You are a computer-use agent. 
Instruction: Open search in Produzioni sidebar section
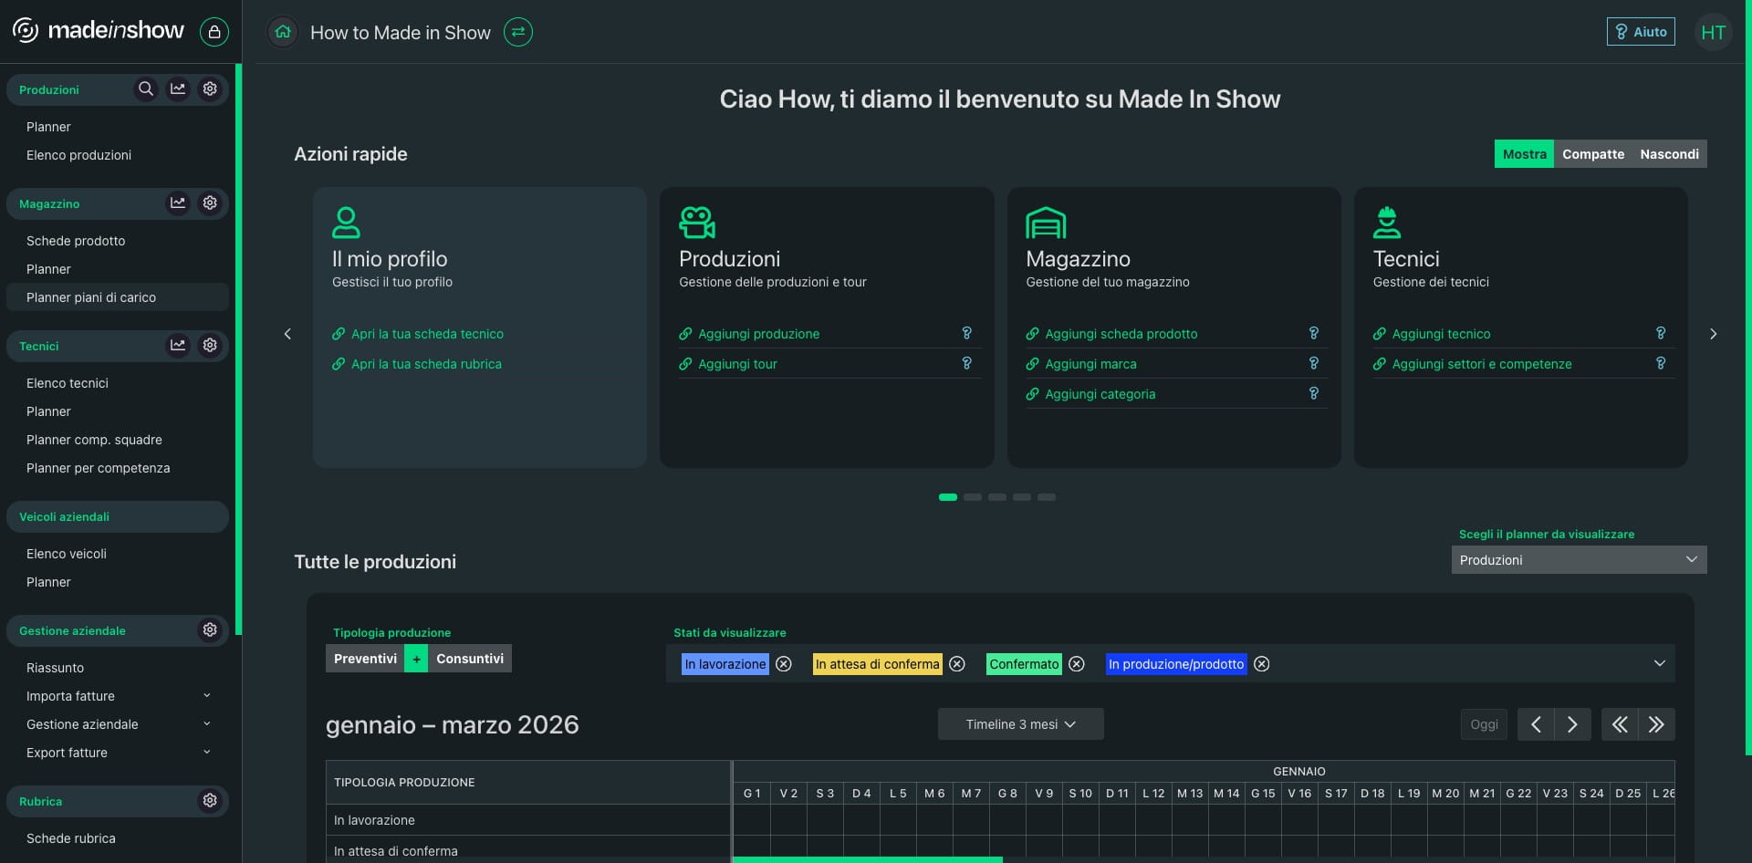coord(145,89)
